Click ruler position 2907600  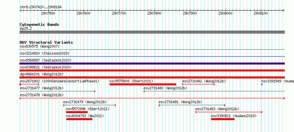84,13
